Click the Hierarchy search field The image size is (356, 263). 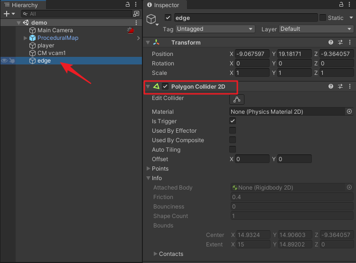[77, 14]
